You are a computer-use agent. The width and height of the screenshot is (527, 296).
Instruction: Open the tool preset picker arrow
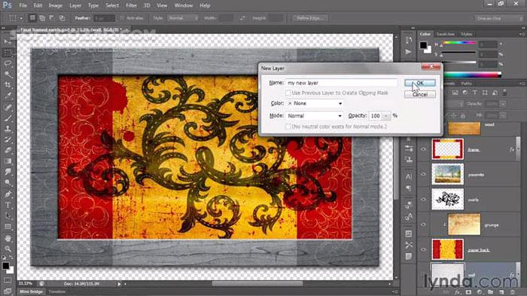click(x=21, y=18)
